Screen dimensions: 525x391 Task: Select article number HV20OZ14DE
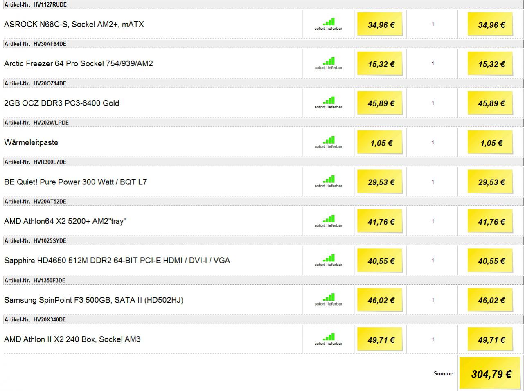(50, 83)
